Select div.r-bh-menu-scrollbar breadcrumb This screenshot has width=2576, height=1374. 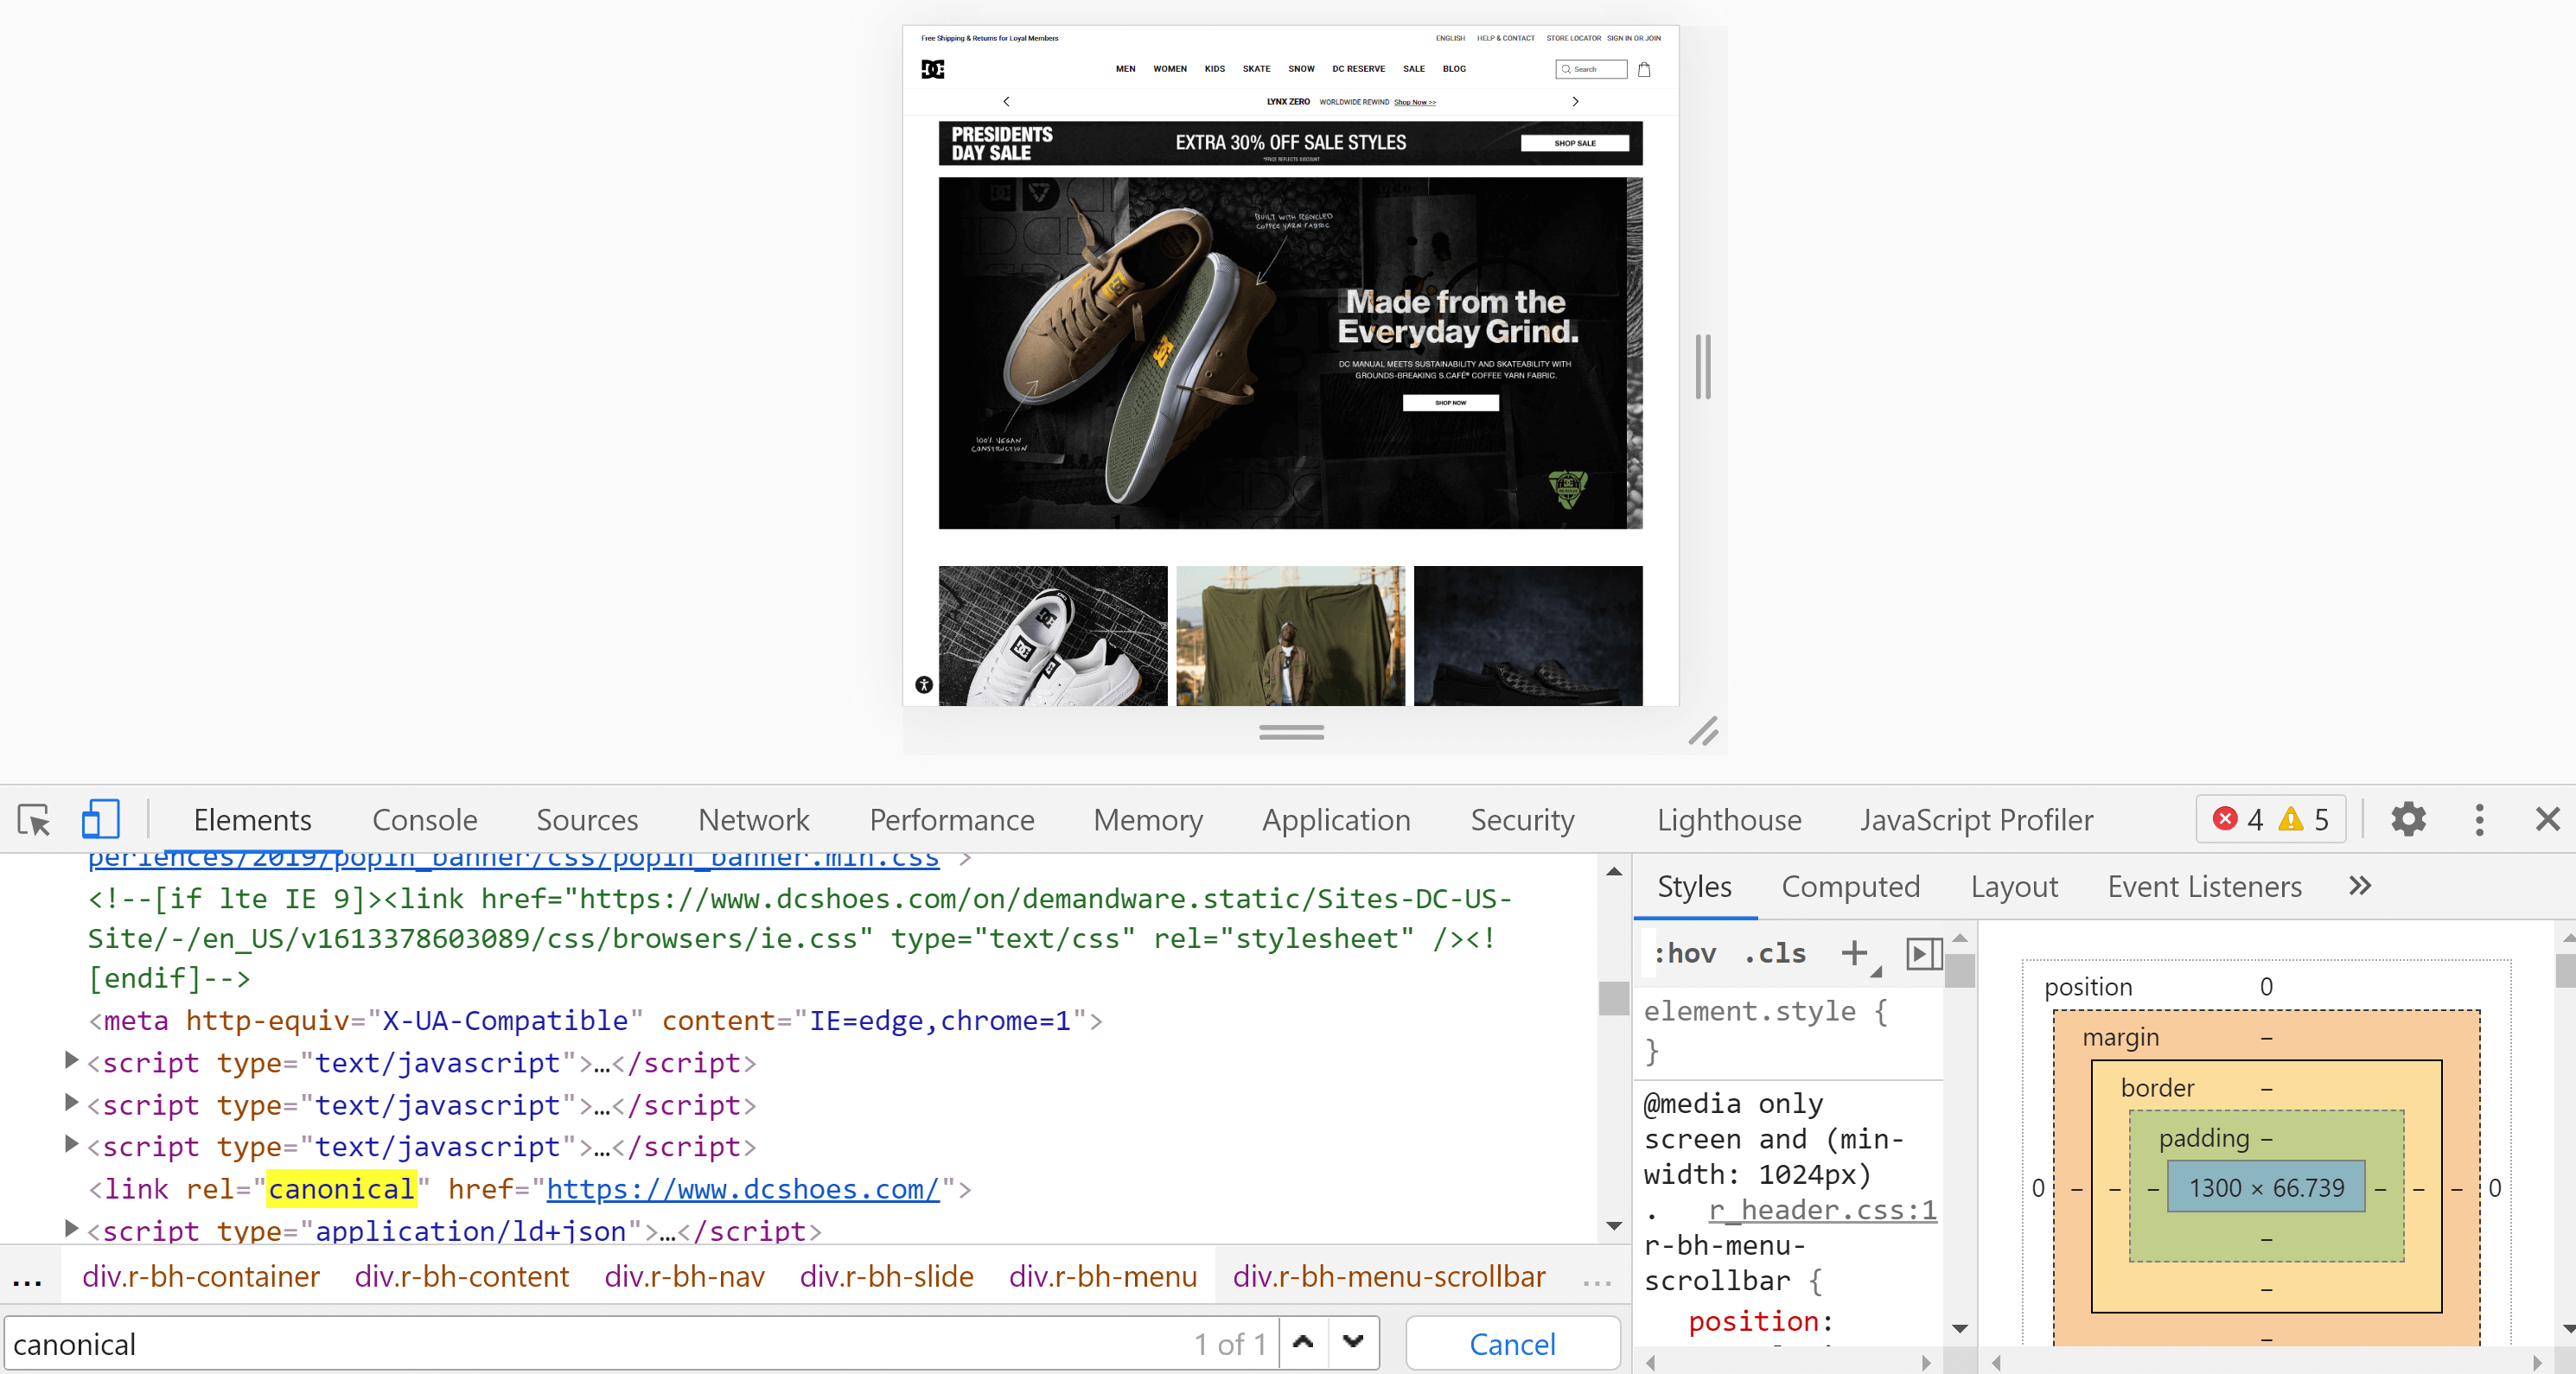tap(1389, 1276)
